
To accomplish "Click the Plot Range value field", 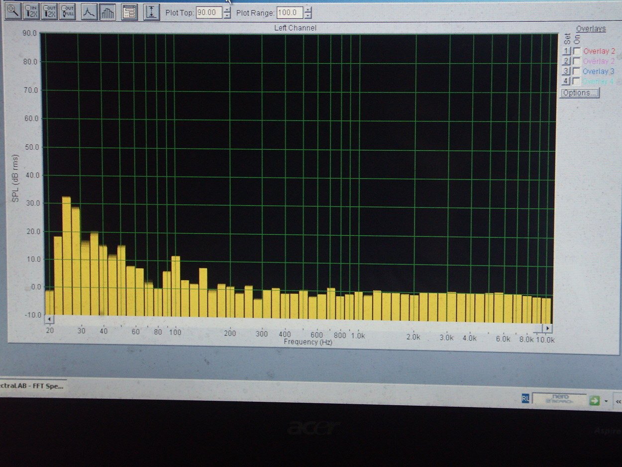I will [290, 13].
